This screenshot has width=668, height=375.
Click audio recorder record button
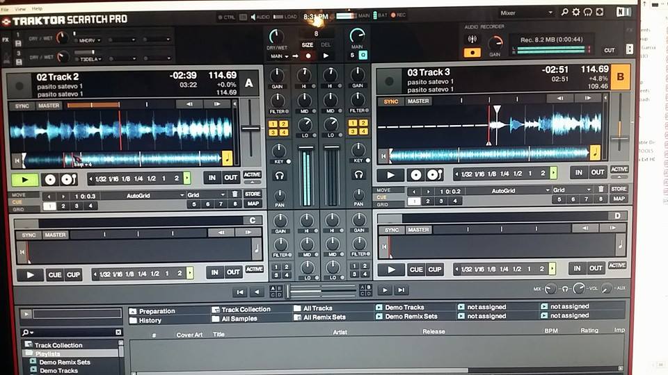coord(472,53)
